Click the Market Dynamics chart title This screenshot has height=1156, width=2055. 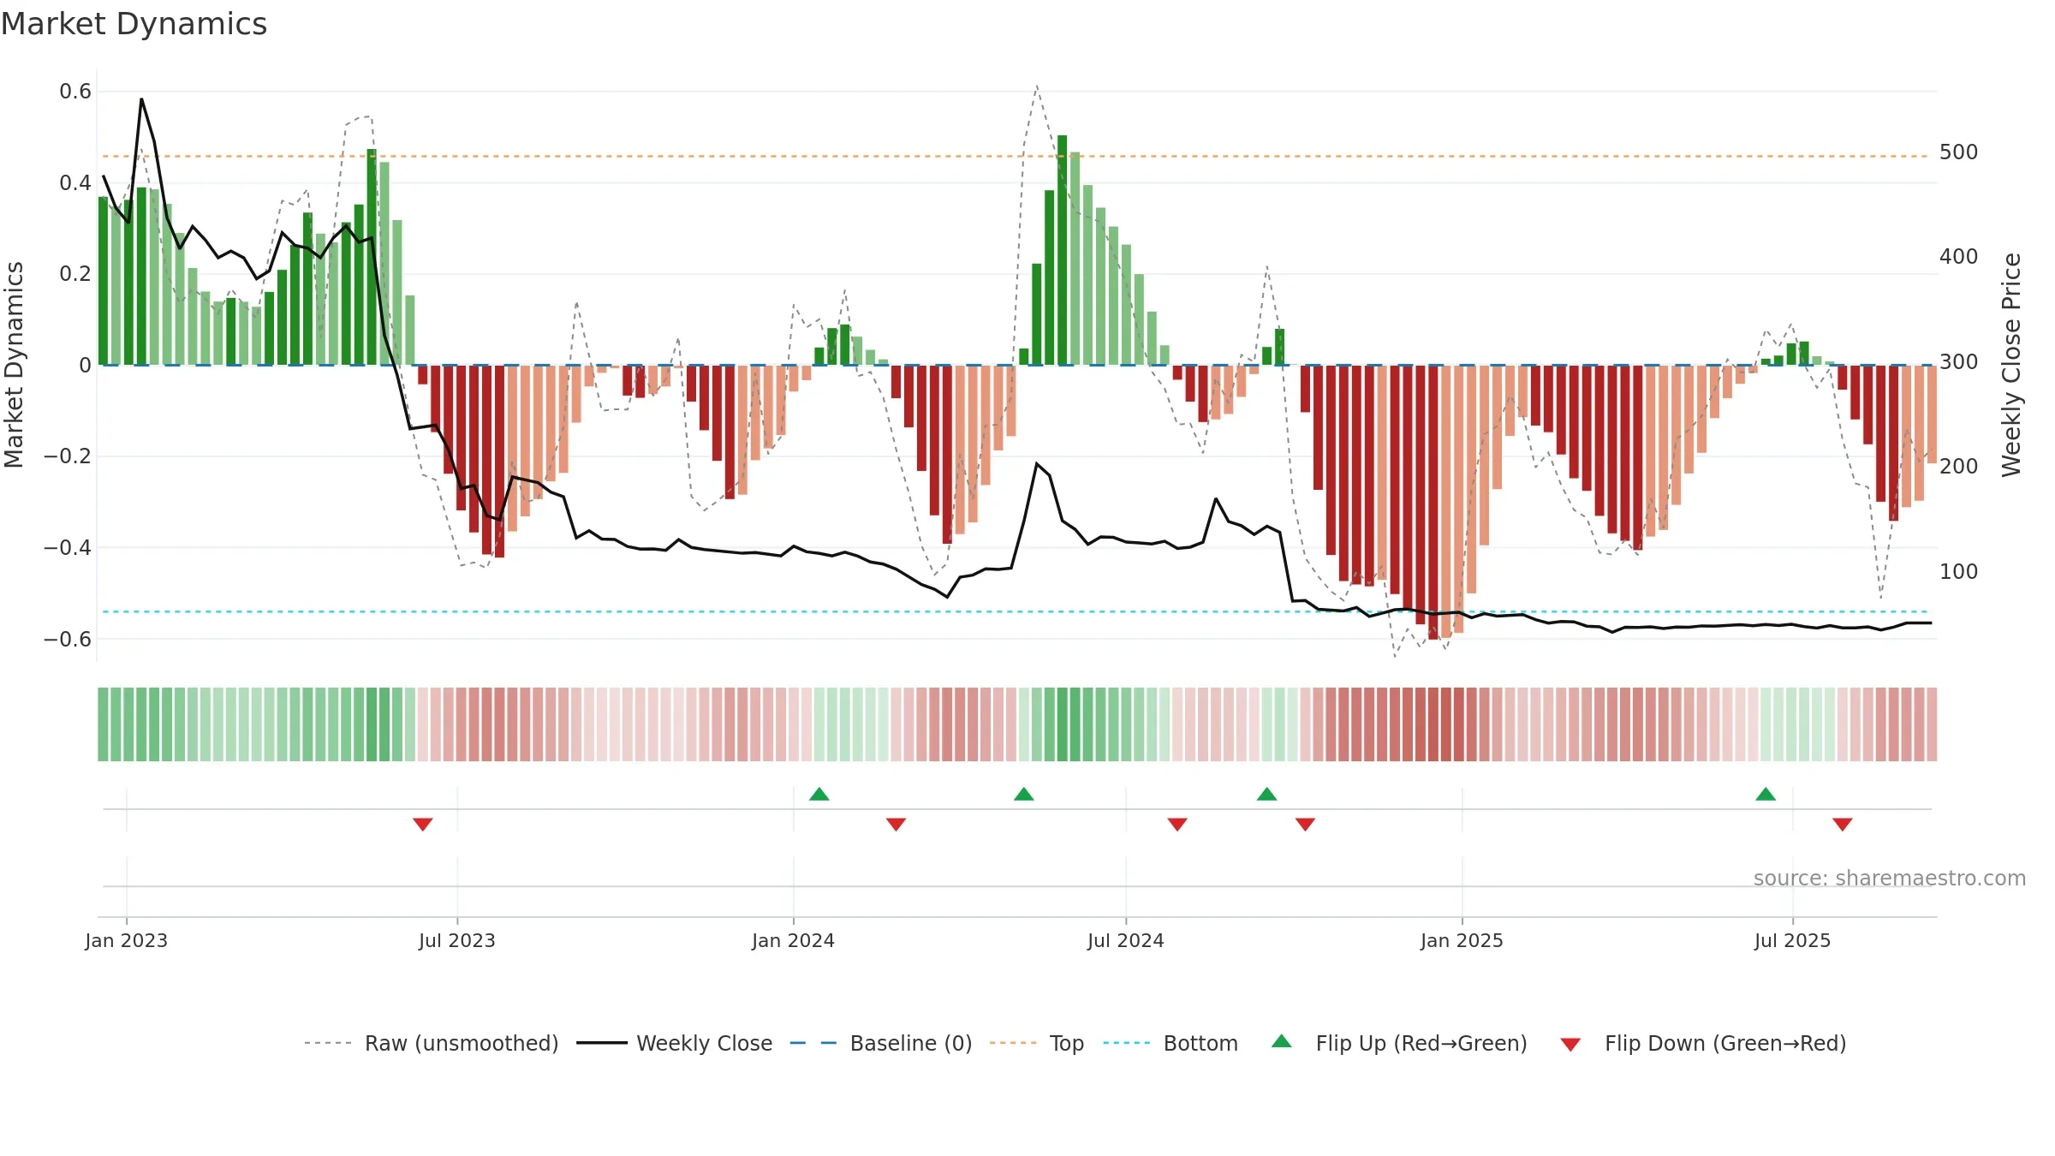(134, 24)
